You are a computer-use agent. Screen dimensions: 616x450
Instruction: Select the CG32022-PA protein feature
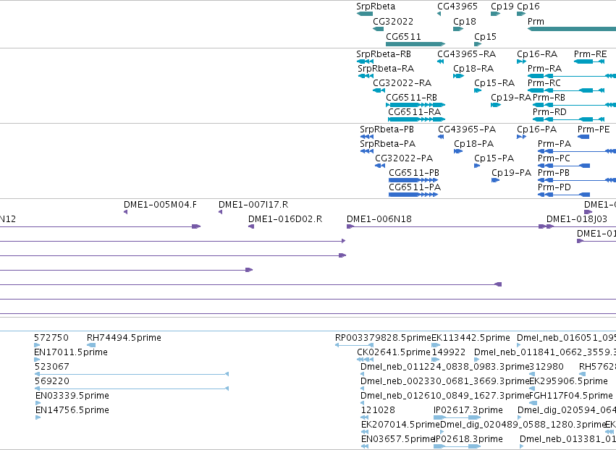(x=380, y=166)
